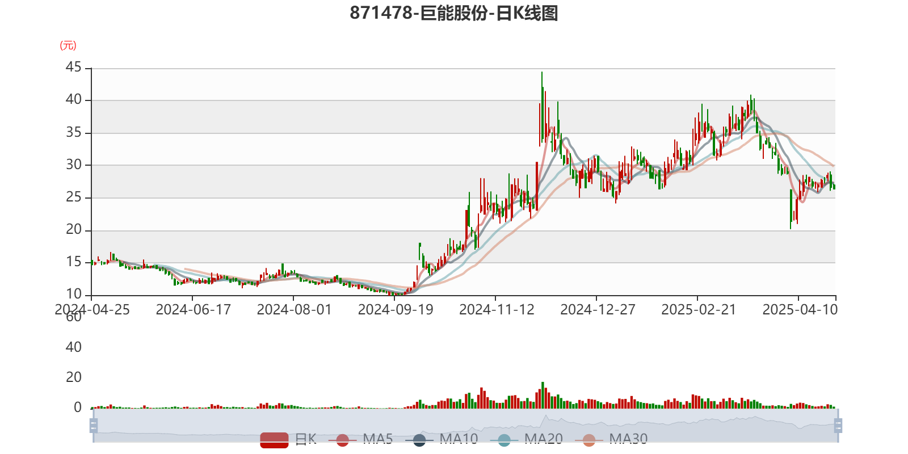
Task: Click the chart title 871478-巨能股份-日K线图
Action: pos(454,13)
